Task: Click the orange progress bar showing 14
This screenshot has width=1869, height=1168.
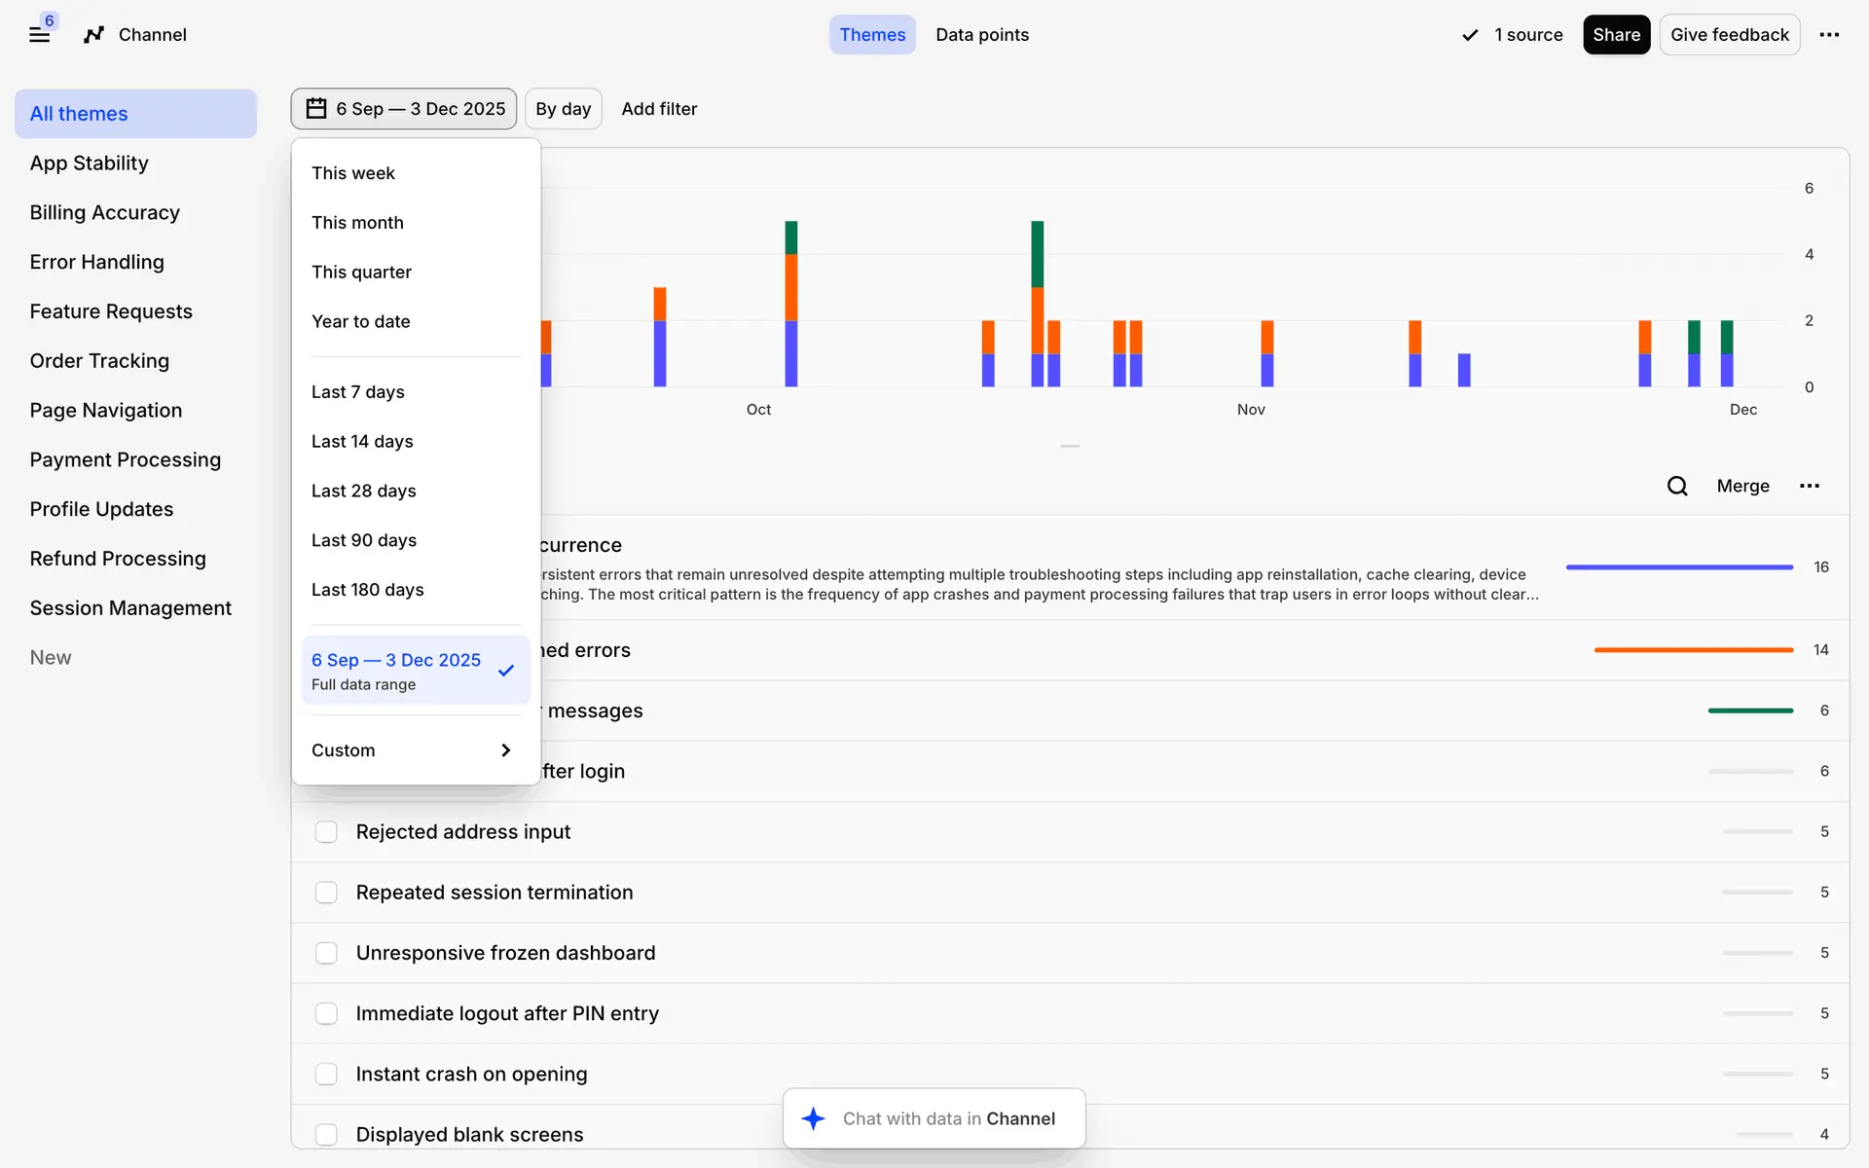Action: 1693,650
